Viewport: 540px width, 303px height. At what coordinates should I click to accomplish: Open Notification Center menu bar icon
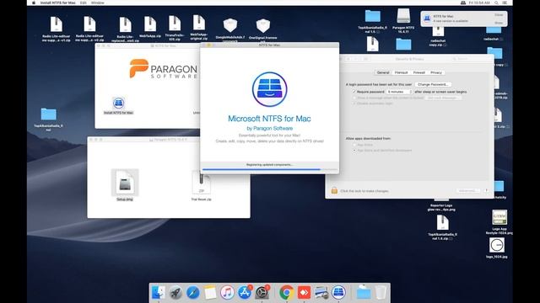coord(505,3)
